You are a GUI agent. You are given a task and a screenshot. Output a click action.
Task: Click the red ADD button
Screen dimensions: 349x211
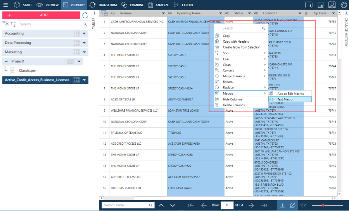pos(41,15)
